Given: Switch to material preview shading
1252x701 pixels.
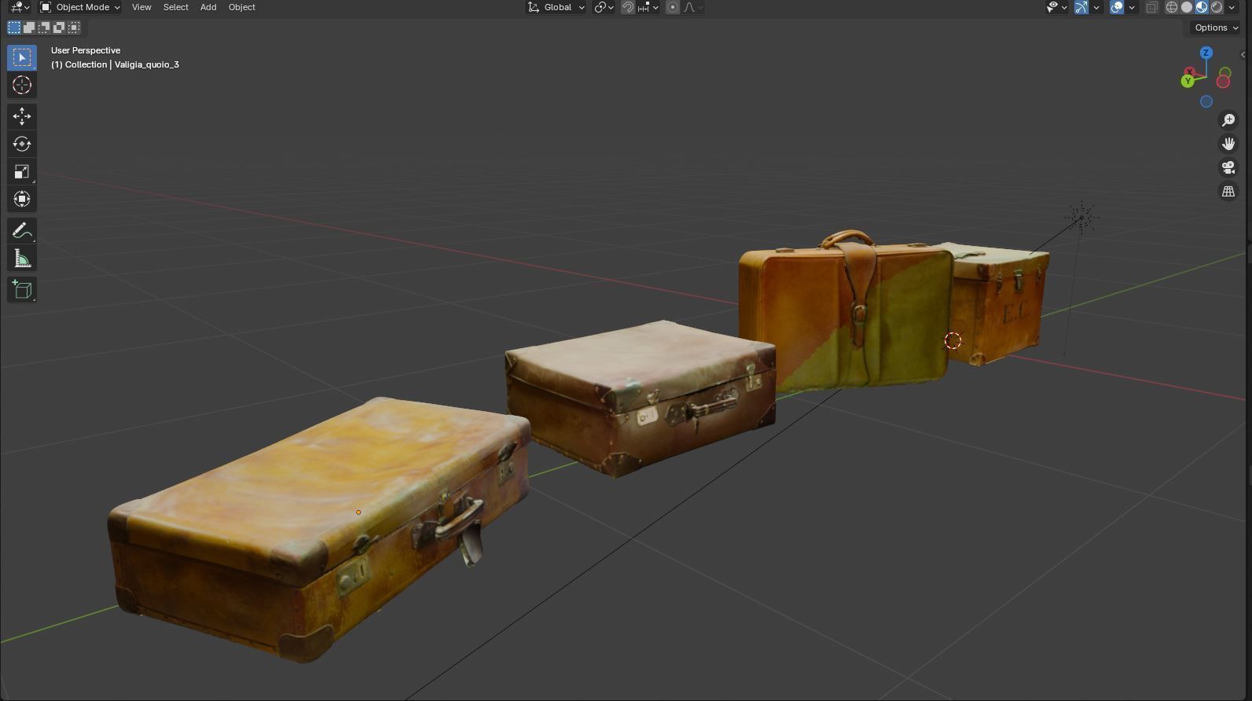Looking at the screenshot, I should coord(1202,7).
